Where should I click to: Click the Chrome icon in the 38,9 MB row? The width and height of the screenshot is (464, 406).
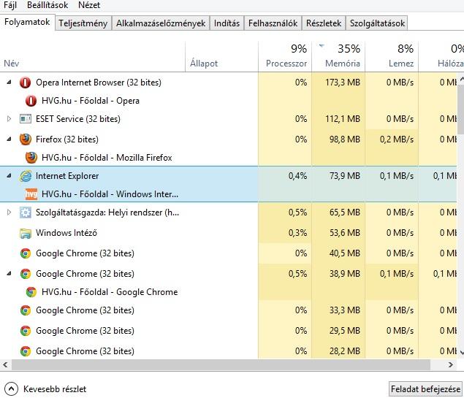point(26,274)
